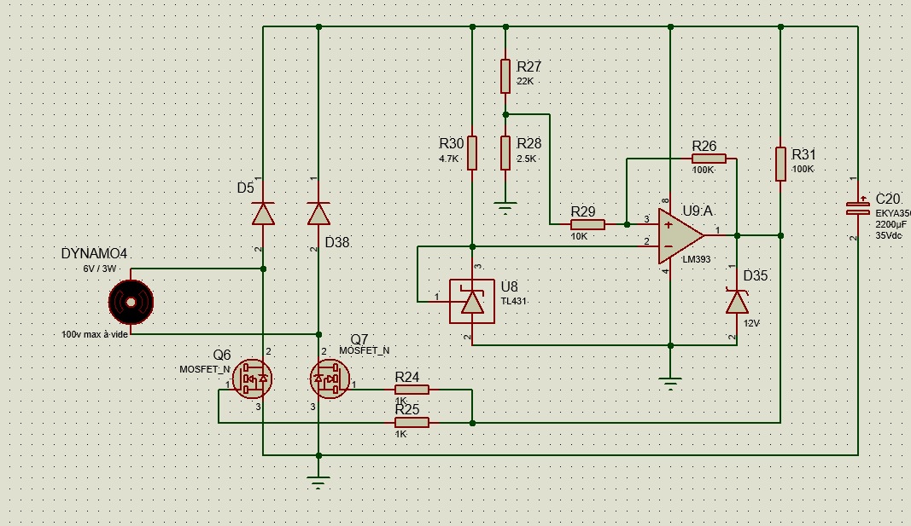Click the ground symbol below the comparator
911x526 pixels.
click(x=670, y=384)
